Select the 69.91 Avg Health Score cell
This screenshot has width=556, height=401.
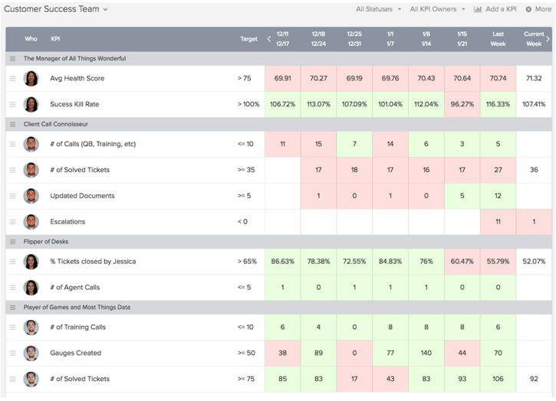point(283,79)
